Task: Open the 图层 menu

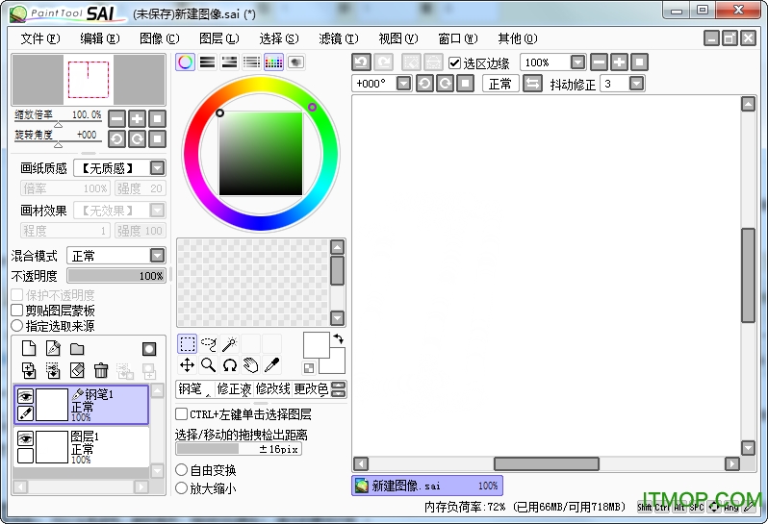Action: pyautogui.click(x=218, y=38)
